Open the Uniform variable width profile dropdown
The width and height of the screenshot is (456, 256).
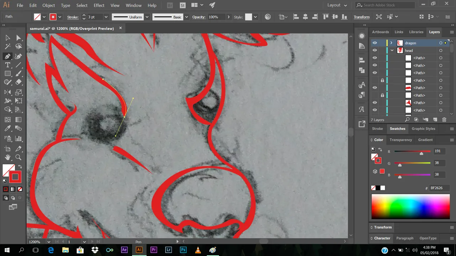click(x=146, y=17)
